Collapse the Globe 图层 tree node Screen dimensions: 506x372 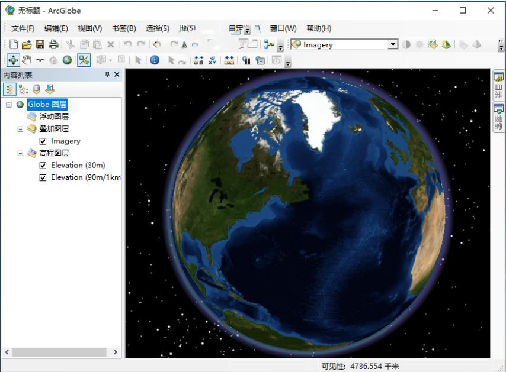coord(9,105)
